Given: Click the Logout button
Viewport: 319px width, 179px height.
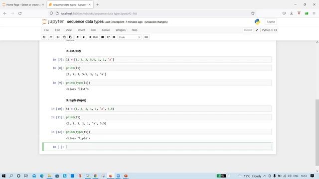Looking at the screenshot, I should point(271,22).
